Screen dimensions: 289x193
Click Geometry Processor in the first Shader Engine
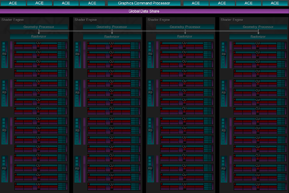39,27
